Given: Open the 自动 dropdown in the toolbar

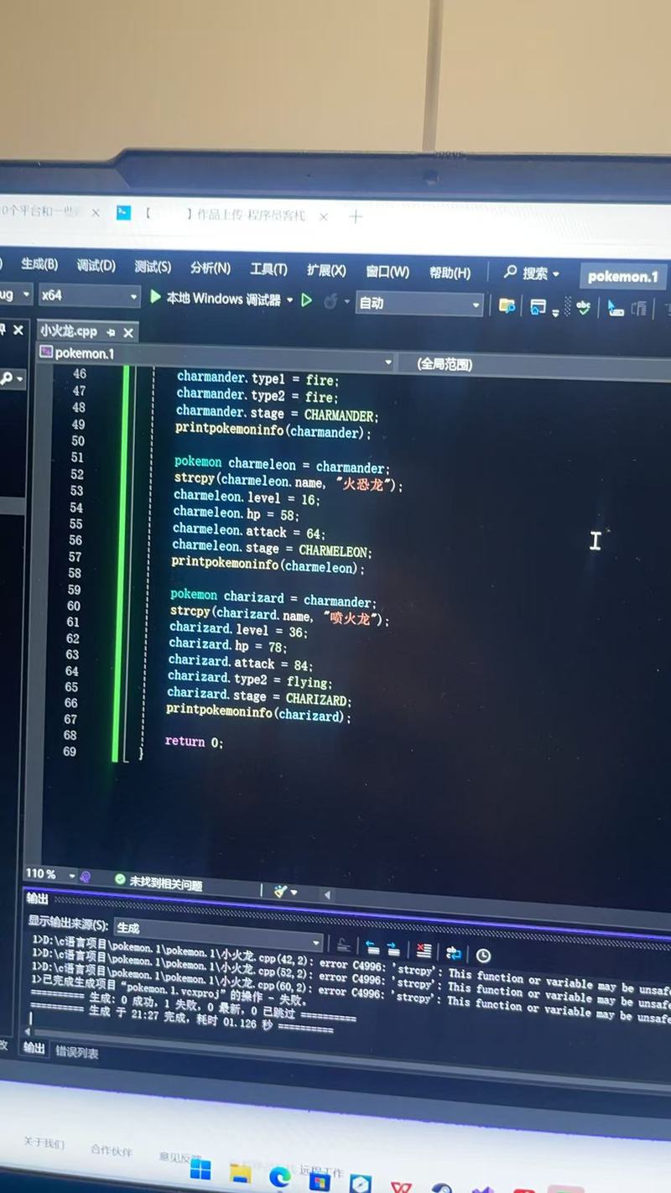Looking at the screenshot, I should [419, 303].
